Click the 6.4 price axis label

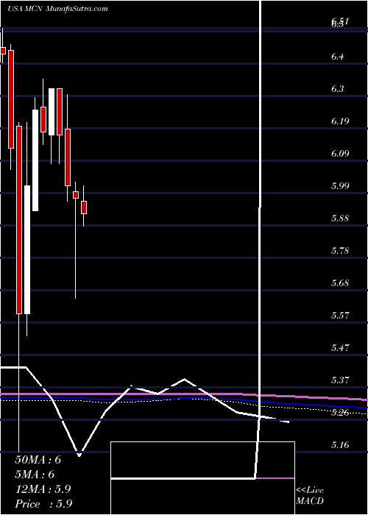tap(337, 57)
